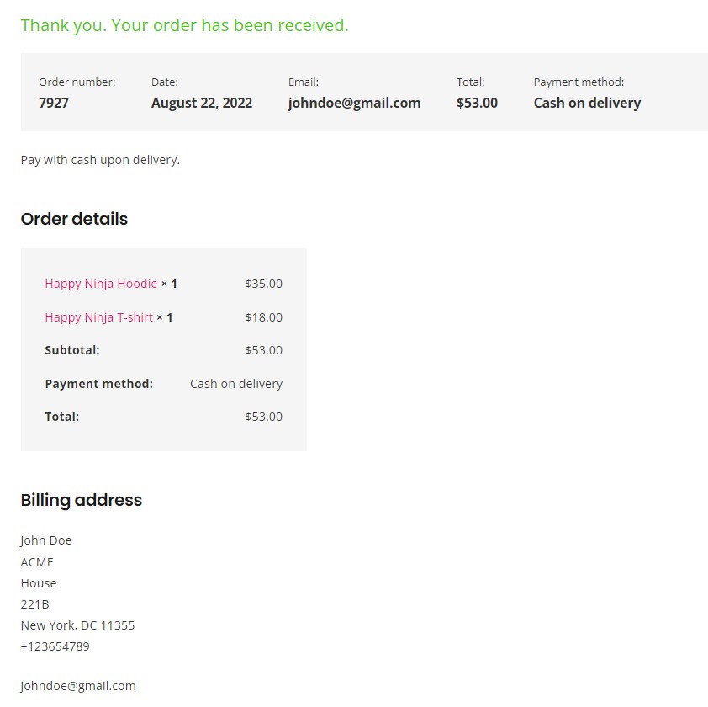Click the $35.00 hoodie price
Image resolution: width=708 pixels, height=707 pixels.
click(264, 284)
